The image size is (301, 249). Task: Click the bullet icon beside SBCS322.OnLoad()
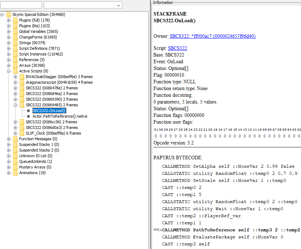point(29,111)
